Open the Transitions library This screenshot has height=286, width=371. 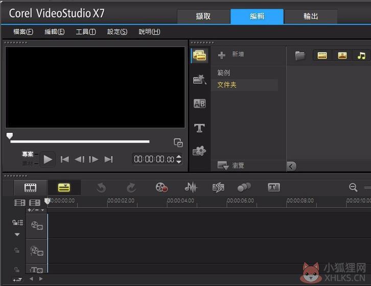pos(199,104)
